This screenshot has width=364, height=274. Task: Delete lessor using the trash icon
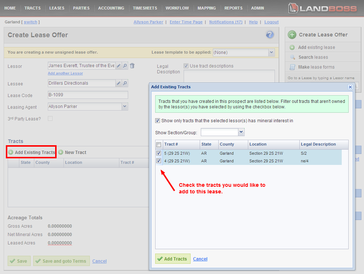click(x=132, y=66)
